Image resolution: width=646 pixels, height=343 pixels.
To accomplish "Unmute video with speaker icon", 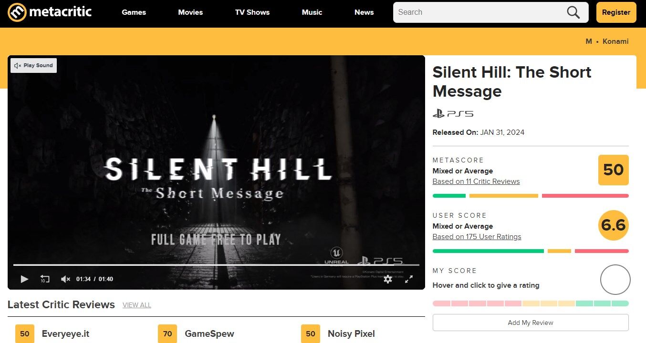I will point(66,279).
